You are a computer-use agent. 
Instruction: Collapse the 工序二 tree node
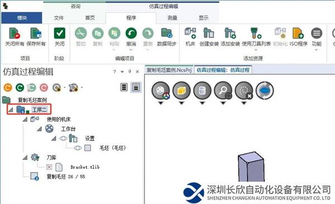point(11,110)
